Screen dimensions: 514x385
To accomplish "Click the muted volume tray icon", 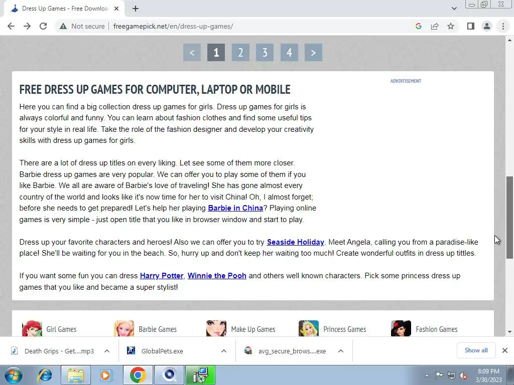I will (463, 375).
